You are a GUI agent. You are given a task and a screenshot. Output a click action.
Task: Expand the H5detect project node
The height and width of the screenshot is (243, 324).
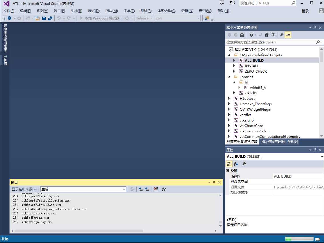tap(229, 98)
